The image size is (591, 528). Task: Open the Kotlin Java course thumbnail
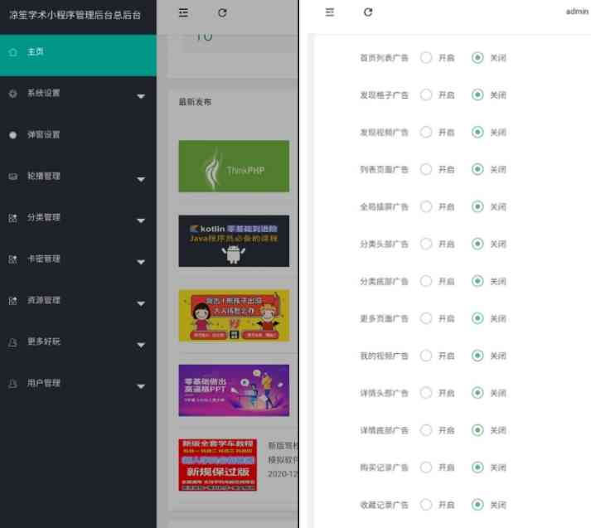click(234, 241)
